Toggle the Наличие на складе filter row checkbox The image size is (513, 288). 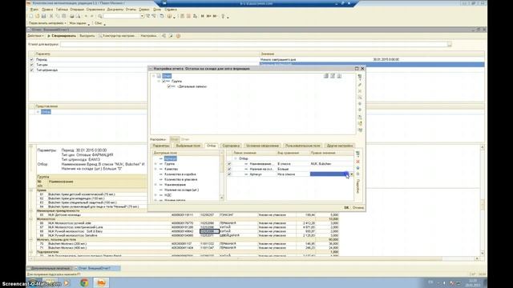229,169
